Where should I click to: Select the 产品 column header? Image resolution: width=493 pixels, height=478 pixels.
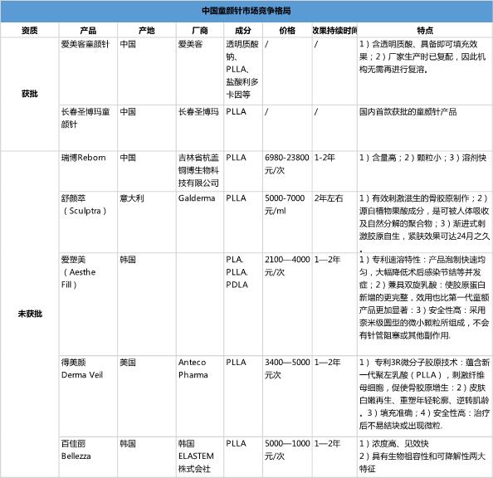coord(88,31)
